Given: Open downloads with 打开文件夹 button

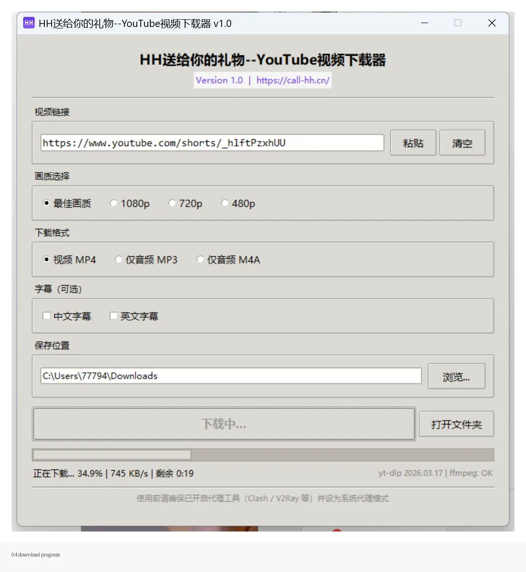Looking at the screenshot, I should [x=456, y=424].
